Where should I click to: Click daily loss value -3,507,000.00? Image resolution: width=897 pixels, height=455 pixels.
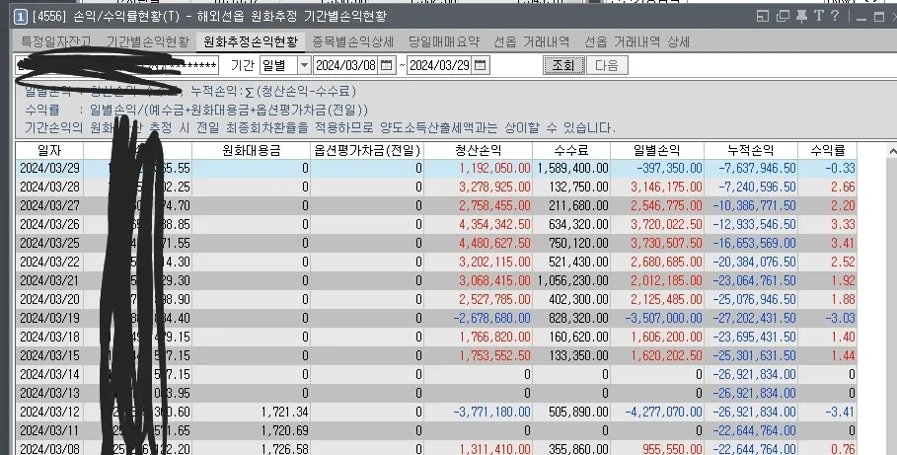point(663,318)
